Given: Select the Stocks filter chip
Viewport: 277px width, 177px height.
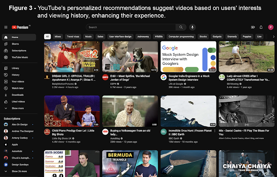Looking at the screenshot, I should [203, 37].
